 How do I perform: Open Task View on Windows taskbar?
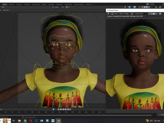point(14,121)
